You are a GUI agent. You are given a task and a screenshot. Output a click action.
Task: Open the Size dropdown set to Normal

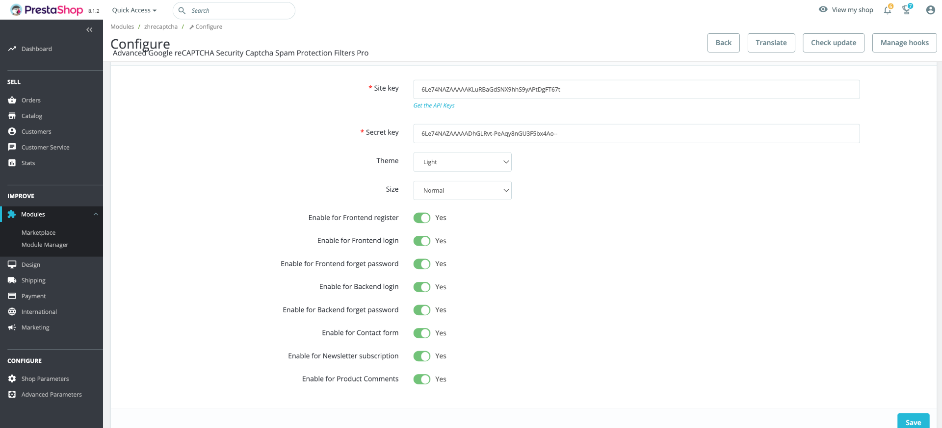(x=462, y=190)
